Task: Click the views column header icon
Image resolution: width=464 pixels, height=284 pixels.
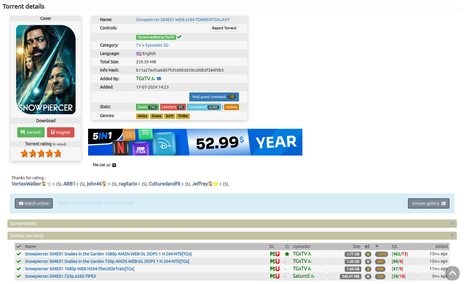Action: click(377, 246)
